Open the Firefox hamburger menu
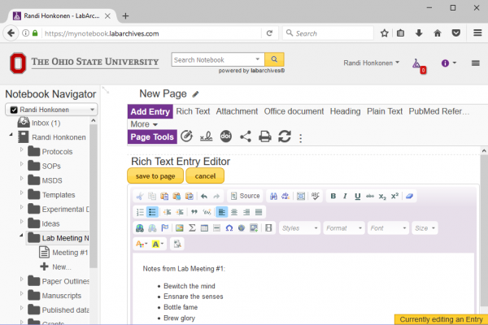 click(x=477, y=33)
